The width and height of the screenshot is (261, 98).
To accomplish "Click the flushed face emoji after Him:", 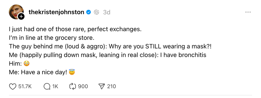I will [27, 64].
